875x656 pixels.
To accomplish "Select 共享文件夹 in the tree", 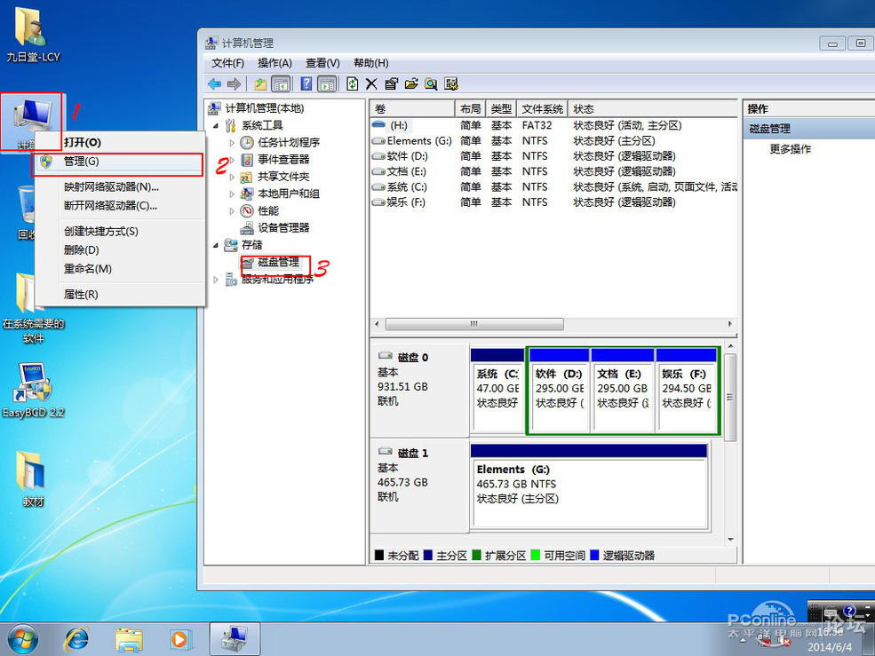I will click(x=283, y=177).
